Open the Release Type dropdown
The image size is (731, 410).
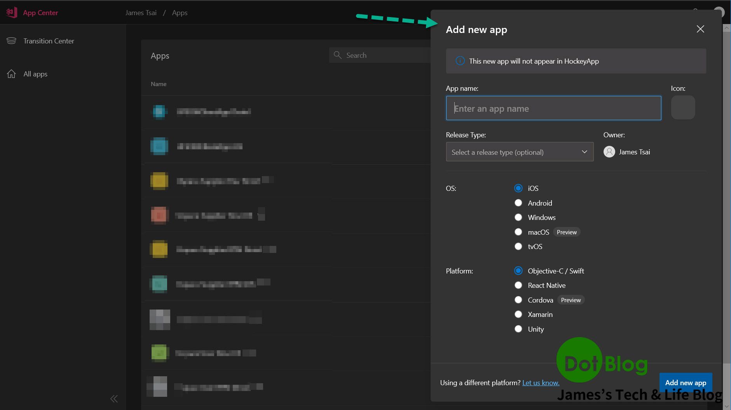519,152
